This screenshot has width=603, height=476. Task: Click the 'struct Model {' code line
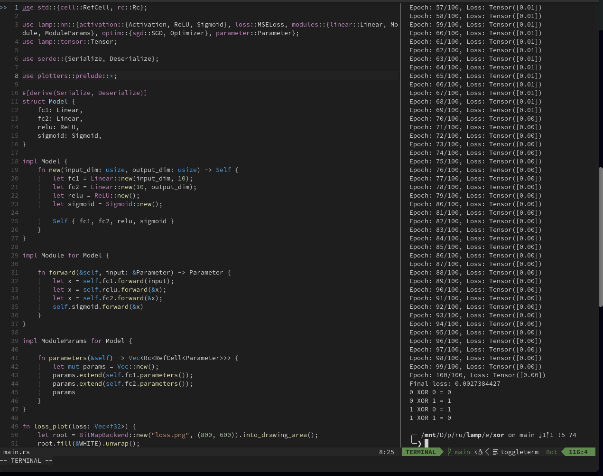point(49,101)
